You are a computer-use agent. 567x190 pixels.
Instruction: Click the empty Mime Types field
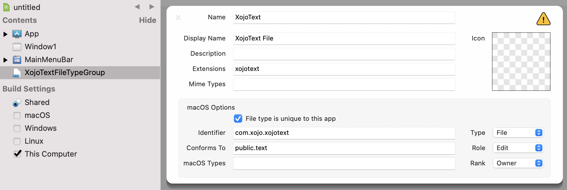pos(344,84)
